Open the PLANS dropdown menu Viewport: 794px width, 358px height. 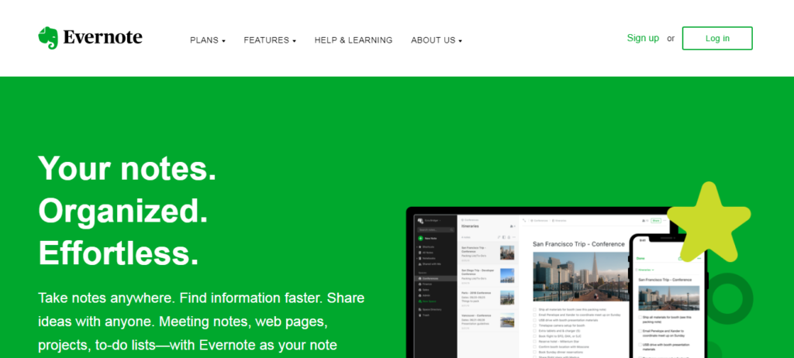click(x=208, y=40)
